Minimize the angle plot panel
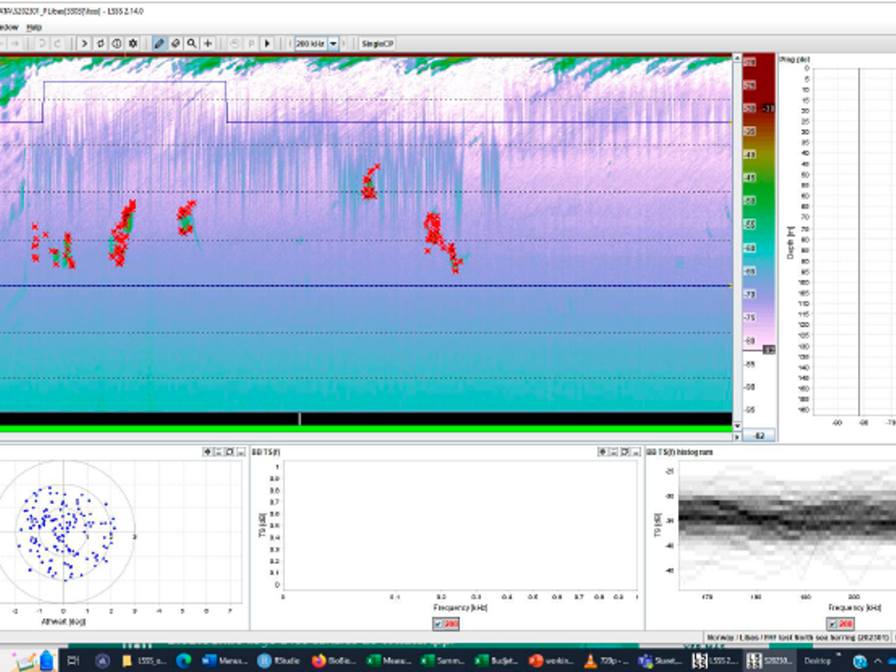This screenshot has height=672, width=896. click(218, 452)
